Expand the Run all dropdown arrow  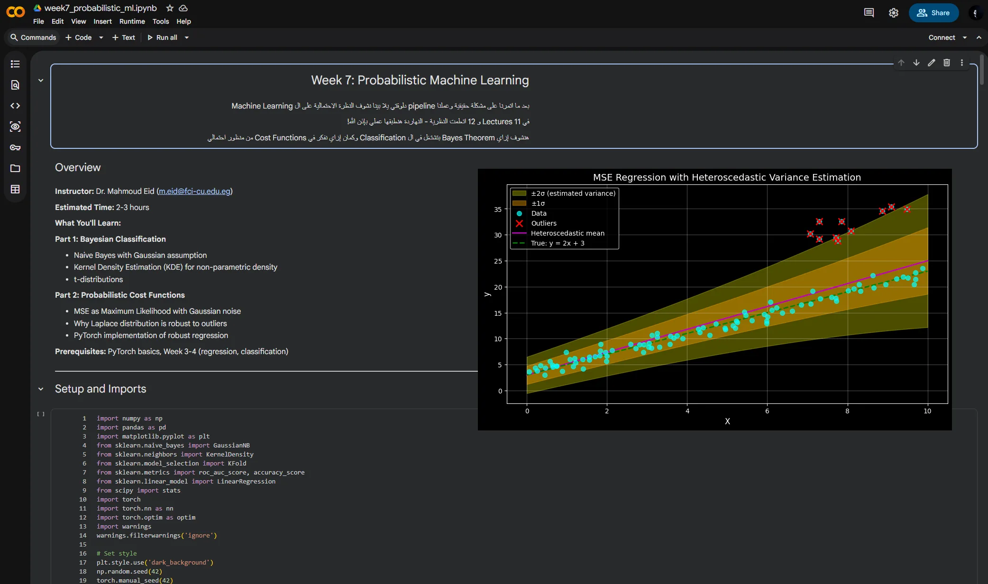pyautogui.click(x=187, y=37)
